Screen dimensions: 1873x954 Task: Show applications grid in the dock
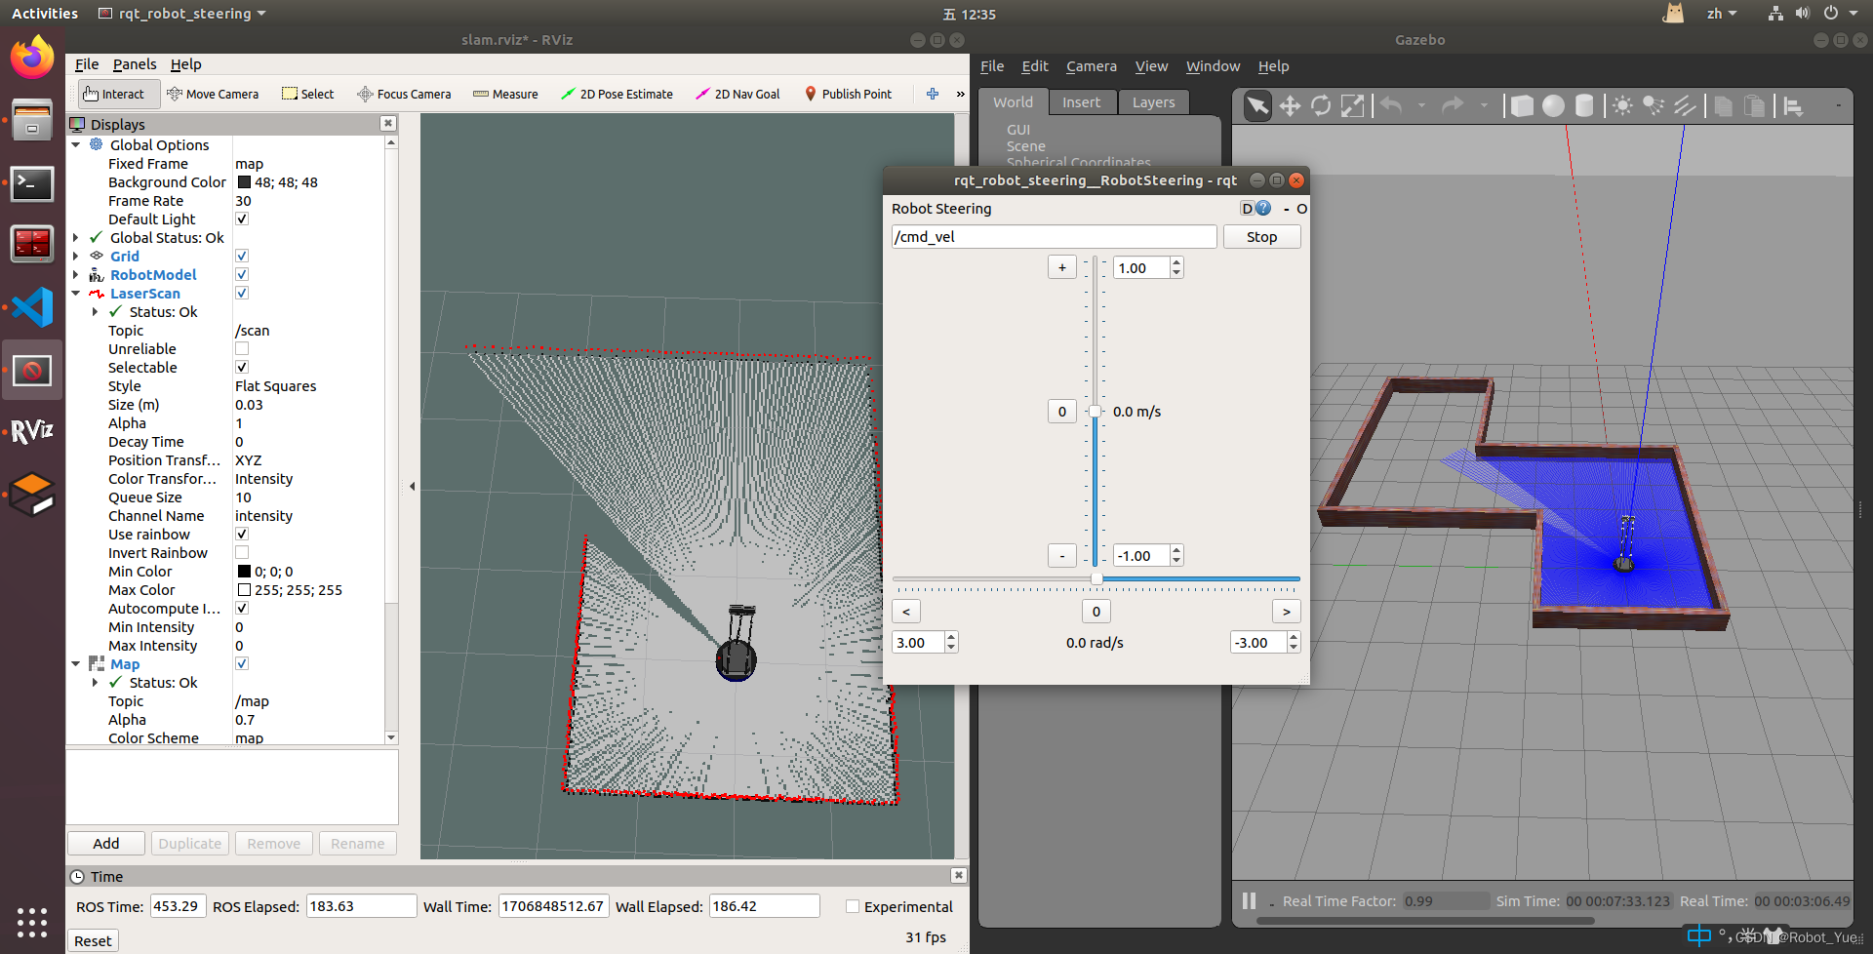(32, 922)
